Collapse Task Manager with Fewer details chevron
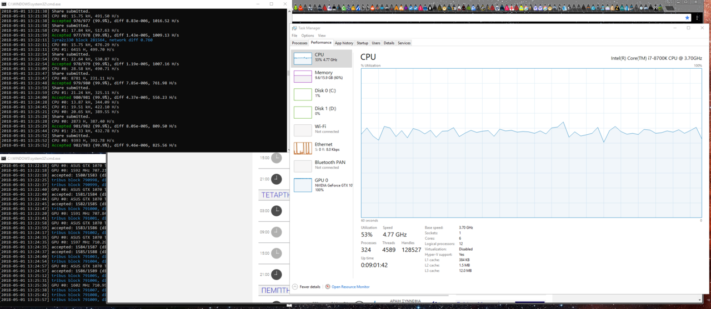 click(x=295, y=287)
